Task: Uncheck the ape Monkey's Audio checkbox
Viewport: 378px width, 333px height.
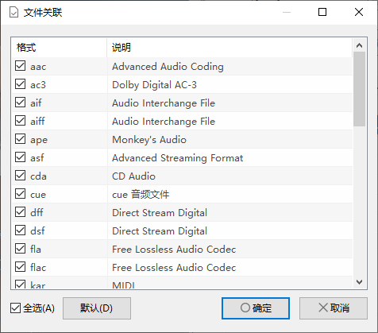Action: (20, 139)
